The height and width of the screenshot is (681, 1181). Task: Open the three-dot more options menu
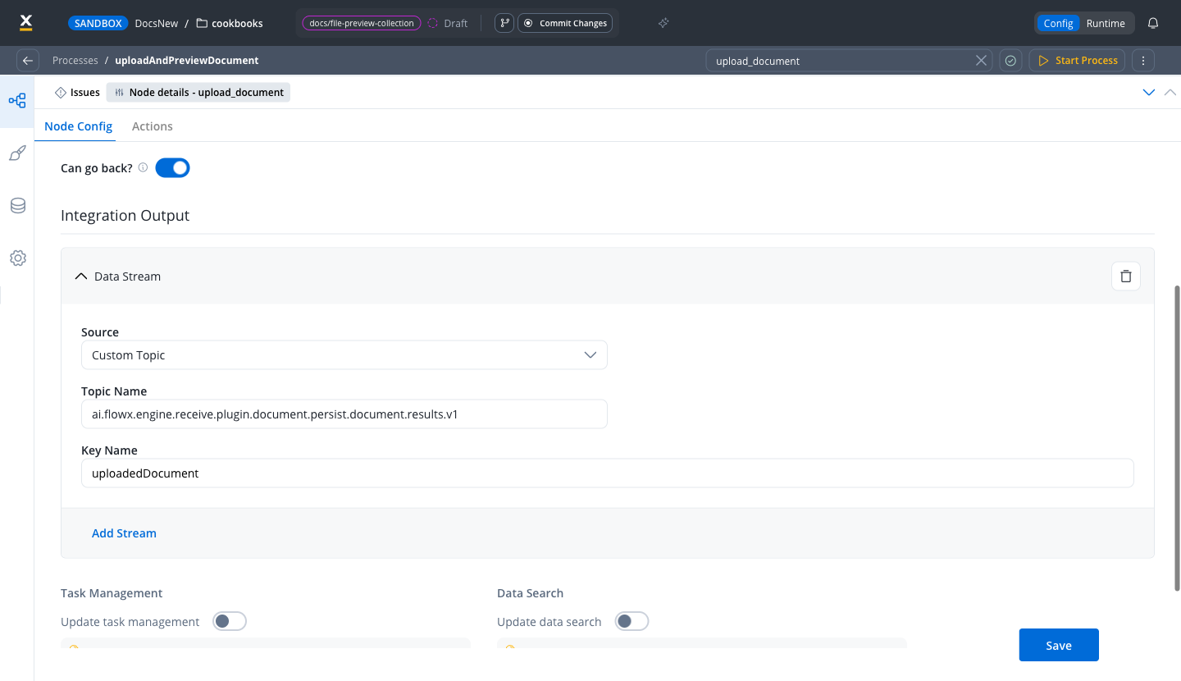pyautogui.click(x=1143, y=61)
